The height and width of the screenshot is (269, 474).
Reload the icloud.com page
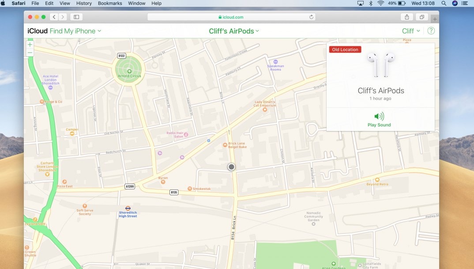pyautogui.click(x=311, y=17)
